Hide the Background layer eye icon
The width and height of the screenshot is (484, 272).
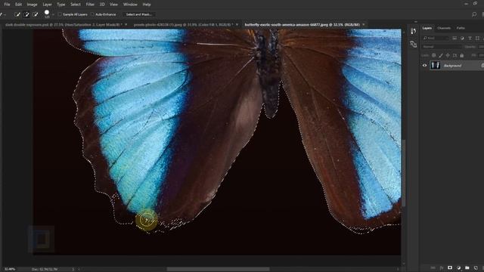tap(424, 66)
